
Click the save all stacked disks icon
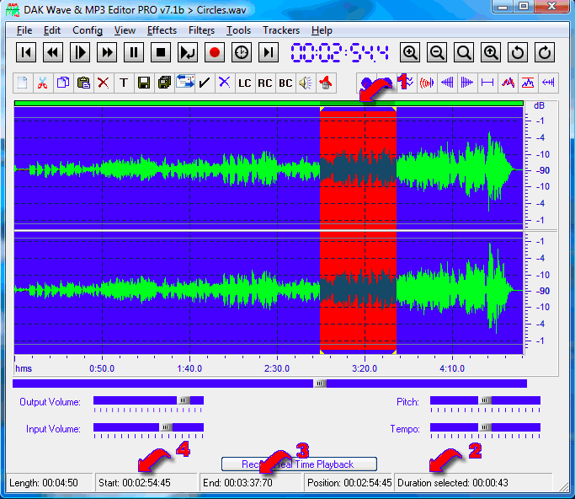pyautogui.click(x=164, y=83)
